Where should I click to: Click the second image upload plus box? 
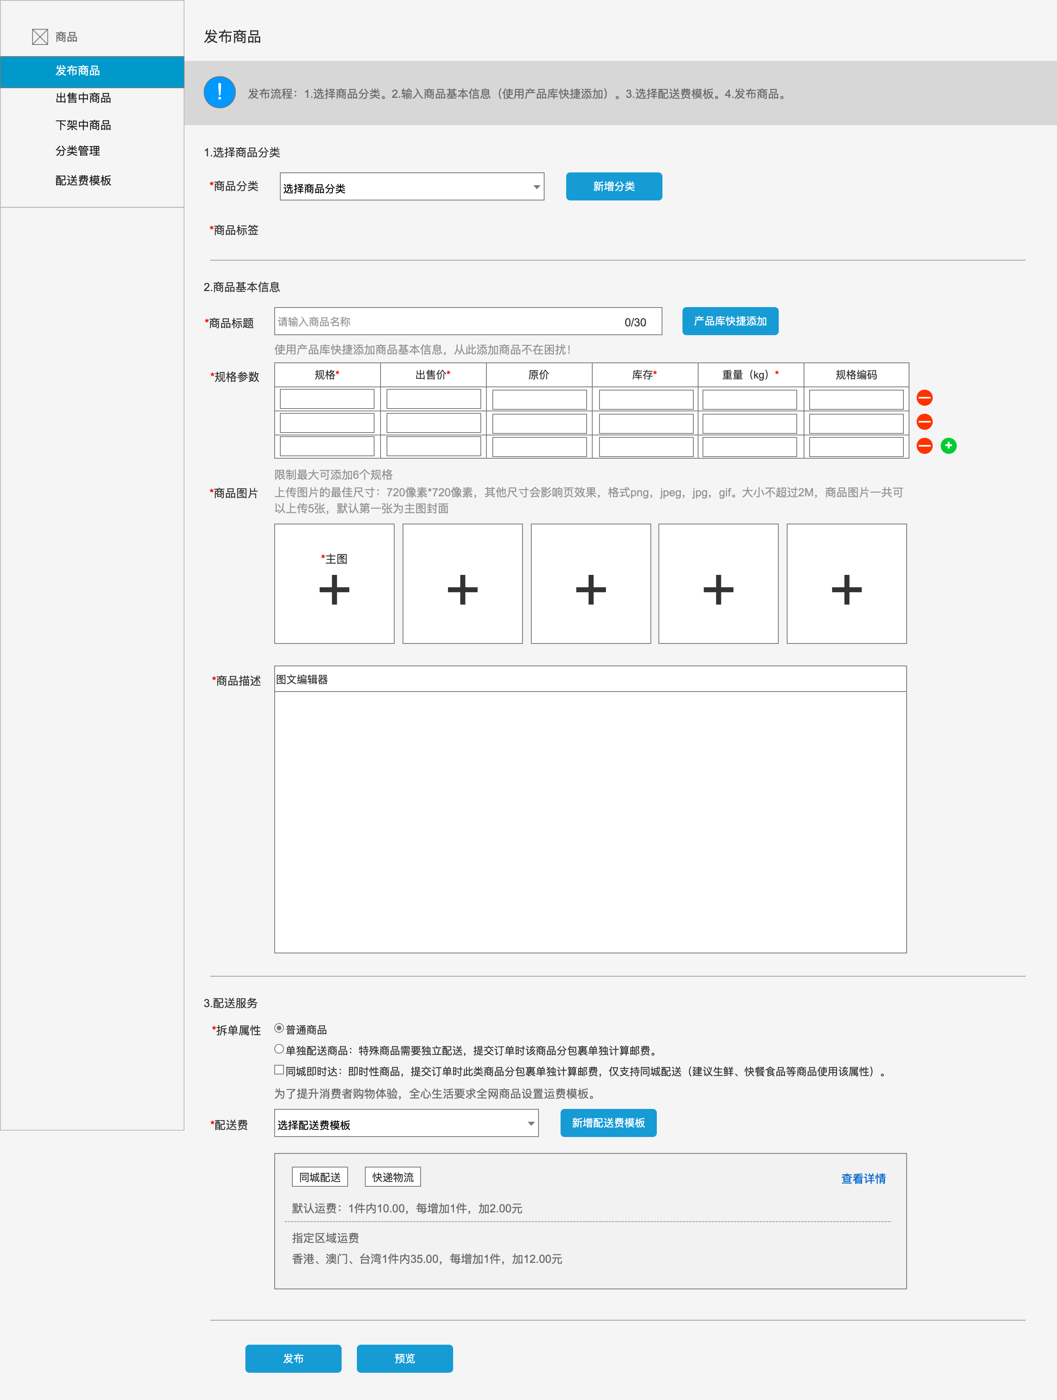coord(462,589)
